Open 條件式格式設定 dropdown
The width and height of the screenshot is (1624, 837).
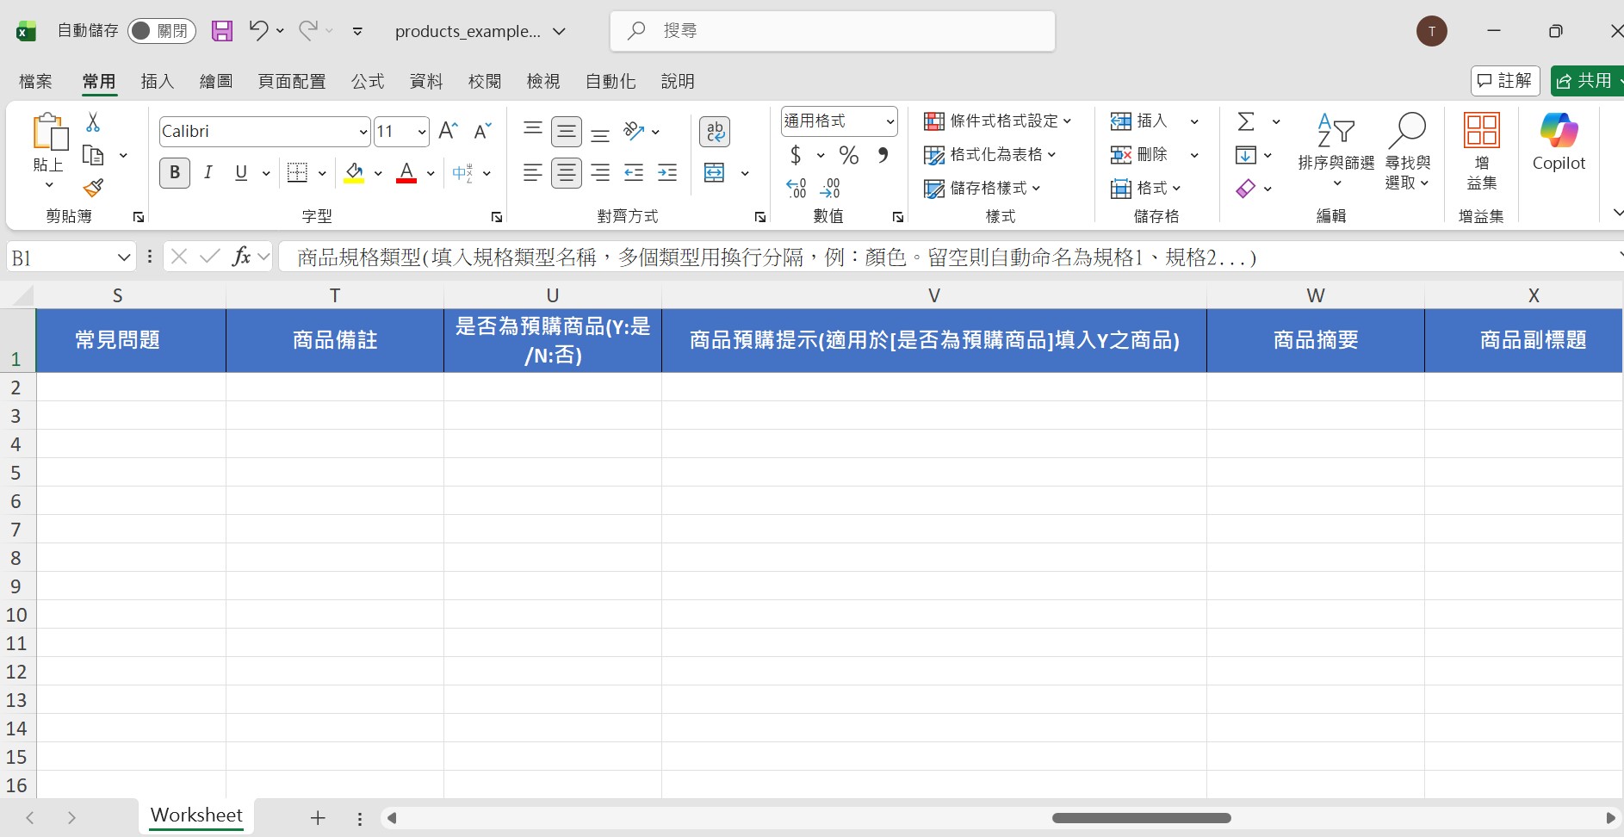coord(998,121)
